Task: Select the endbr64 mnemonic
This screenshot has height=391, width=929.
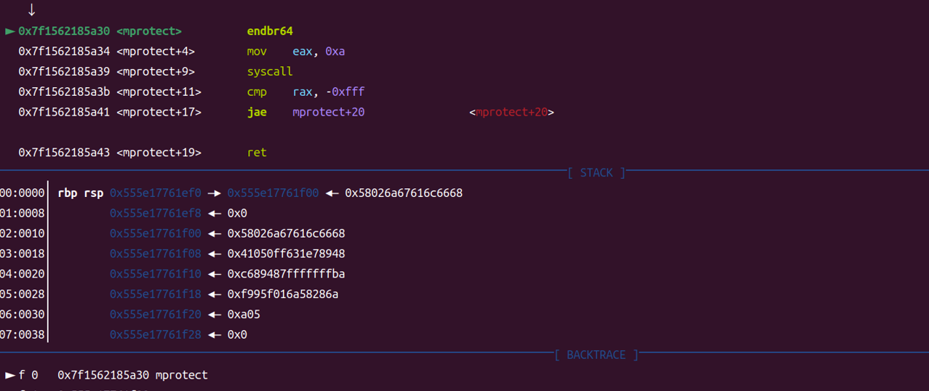Action: click(x=269, y=31)
